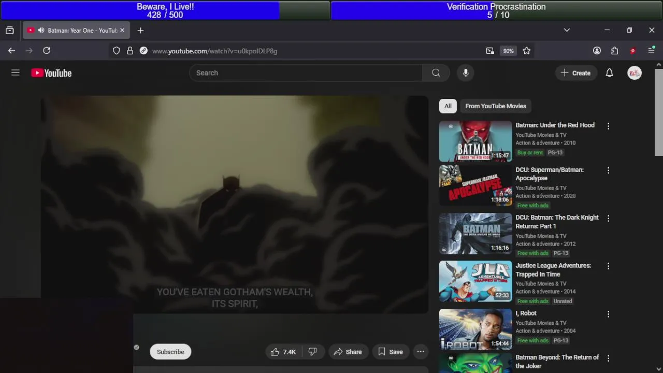Save the video to a playlist
Screen dimensions: 663x373
coord(391,352)
